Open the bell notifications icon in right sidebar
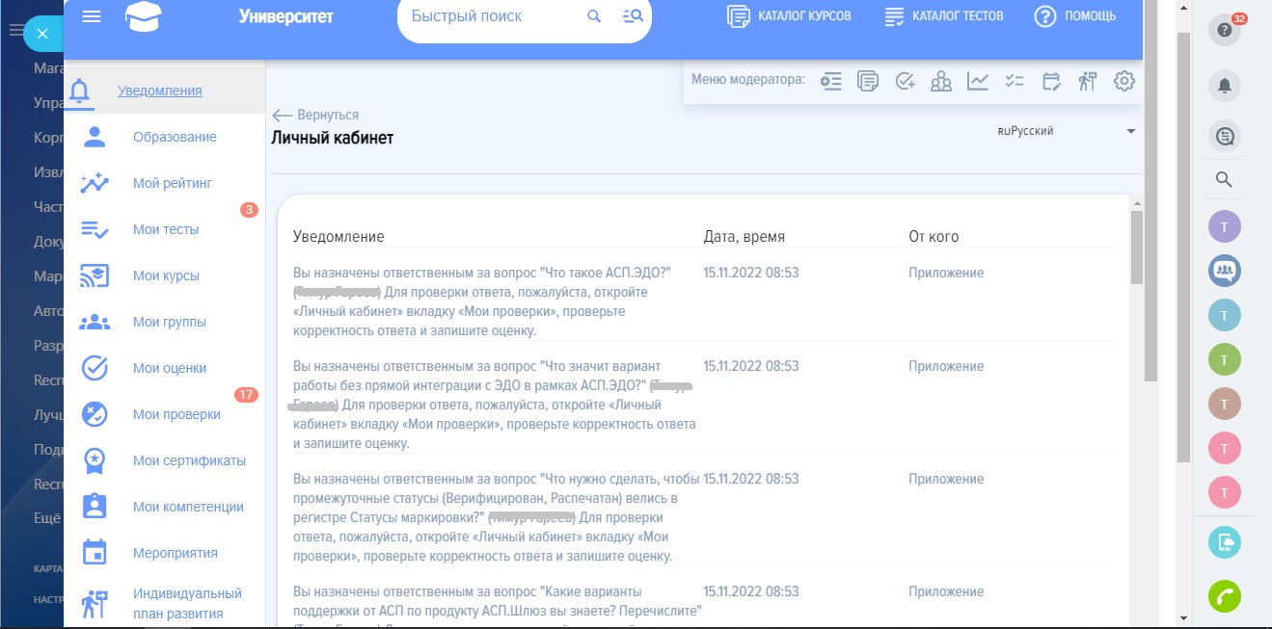This screenshot has height=629, width=1272. point(1224,86)
